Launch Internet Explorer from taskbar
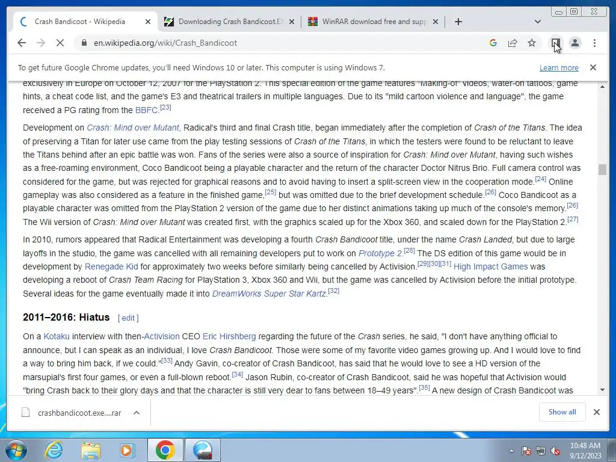The image size is (616, 462). 54,450
